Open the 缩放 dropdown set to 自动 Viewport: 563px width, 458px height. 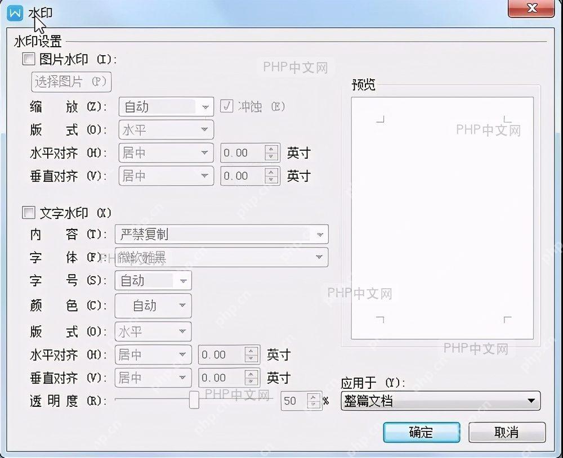pos(166,106)
